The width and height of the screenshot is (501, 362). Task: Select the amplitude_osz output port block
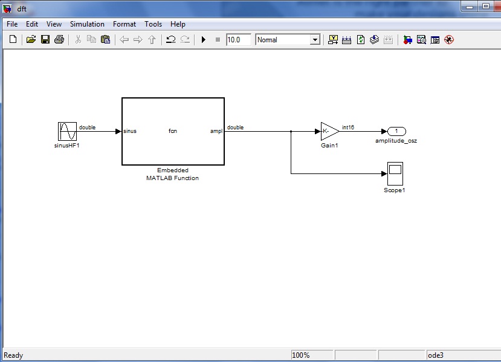tap(396, 131)
